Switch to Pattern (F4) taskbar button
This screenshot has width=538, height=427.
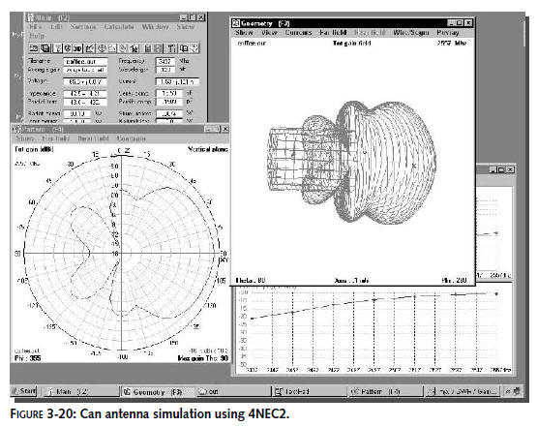[x=386, y=391]
